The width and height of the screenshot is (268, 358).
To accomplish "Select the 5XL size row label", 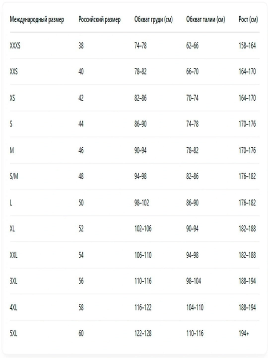I will coord(13,334).
